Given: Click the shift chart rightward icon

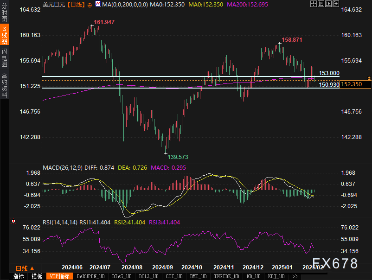Looking at the screenshot, I should tap(336, 4).
